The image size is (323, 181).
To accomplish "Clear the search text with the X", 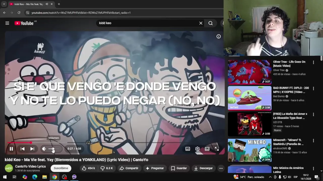I will tap(201, 23).
